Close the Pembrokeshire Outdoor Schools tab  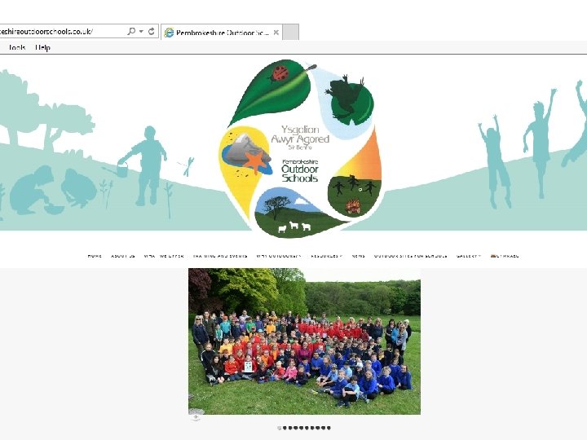point(276,33)
